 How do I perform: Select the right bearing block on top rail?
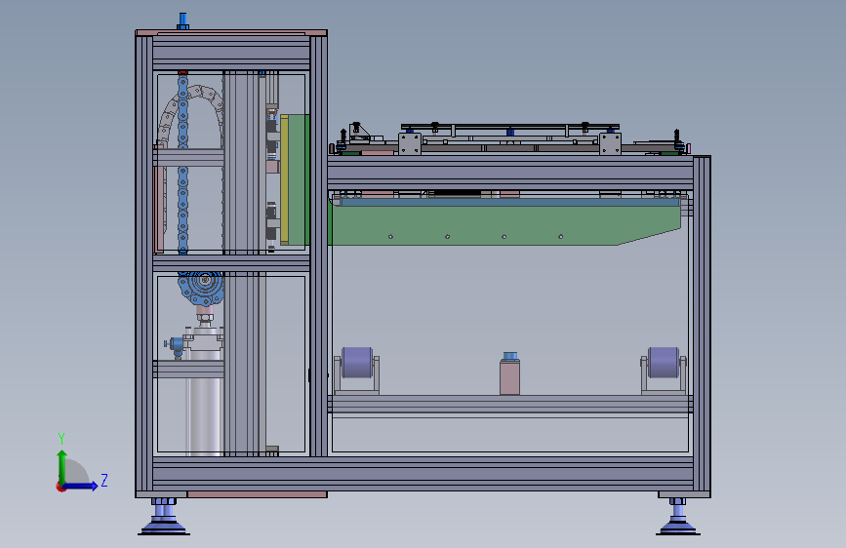point(610,144)
